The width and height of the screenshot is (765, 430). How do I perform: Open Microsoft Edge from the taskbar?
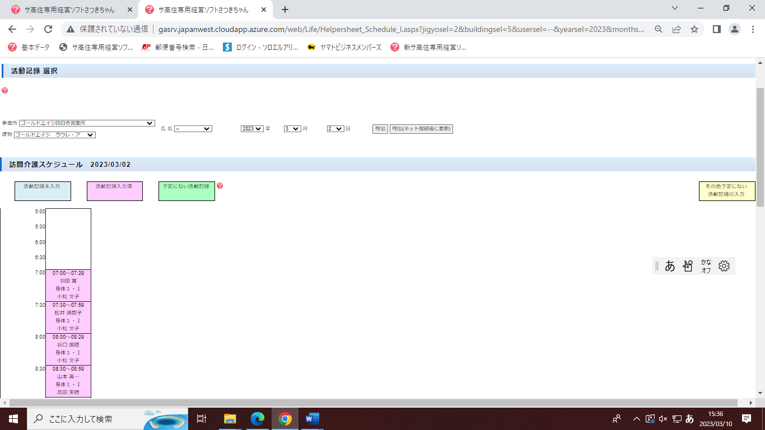point(257,419)
